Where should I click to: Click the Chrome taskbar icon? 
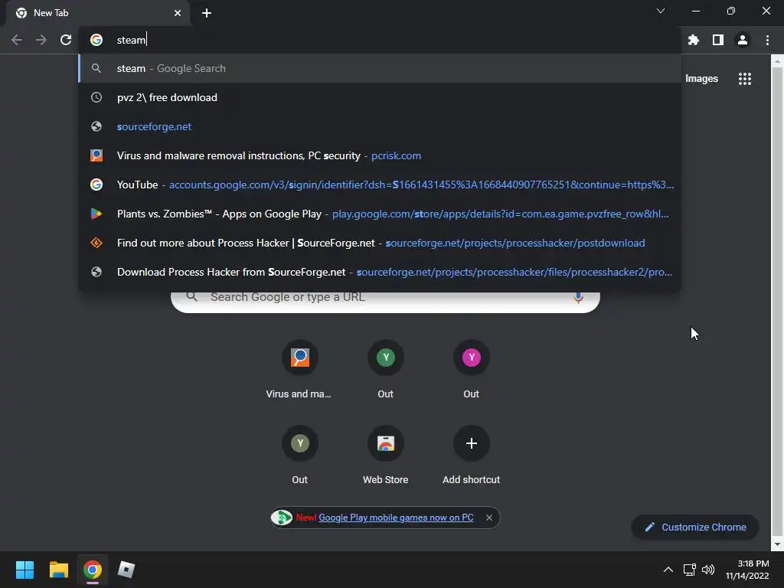point(93,570)
